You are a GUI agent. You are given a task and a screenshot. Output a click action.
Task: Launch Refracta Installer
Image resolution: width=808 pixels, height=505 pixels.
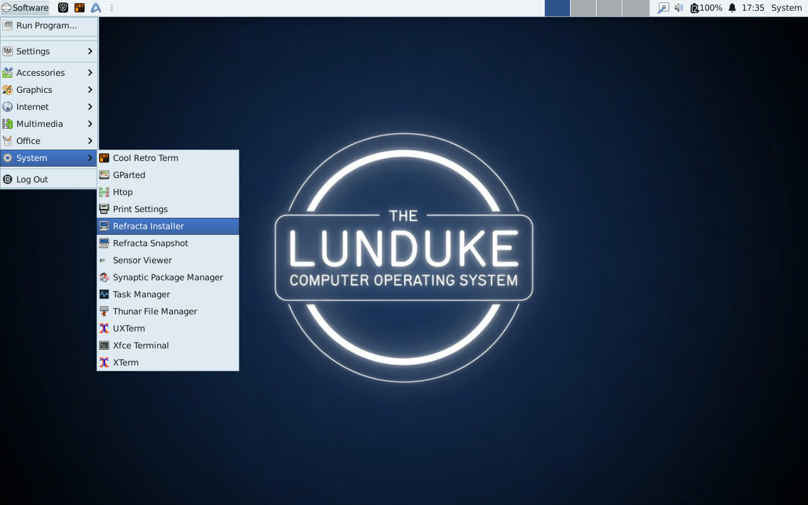point(168,226)
